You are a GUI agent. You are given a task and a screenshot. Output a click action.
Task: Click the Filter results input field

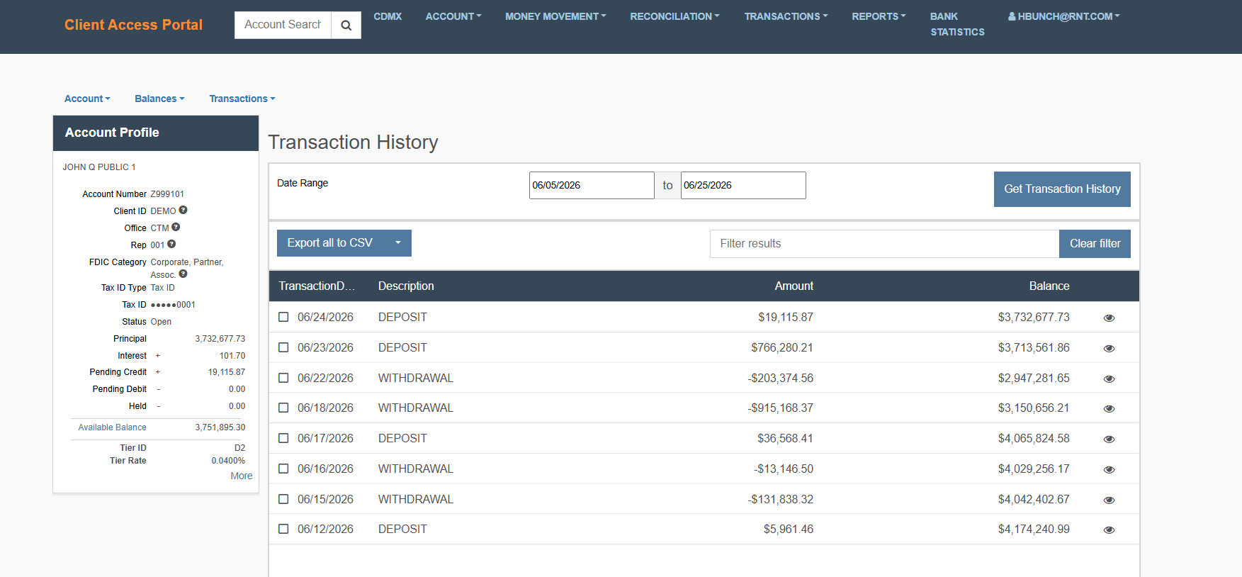pos(884,244)
